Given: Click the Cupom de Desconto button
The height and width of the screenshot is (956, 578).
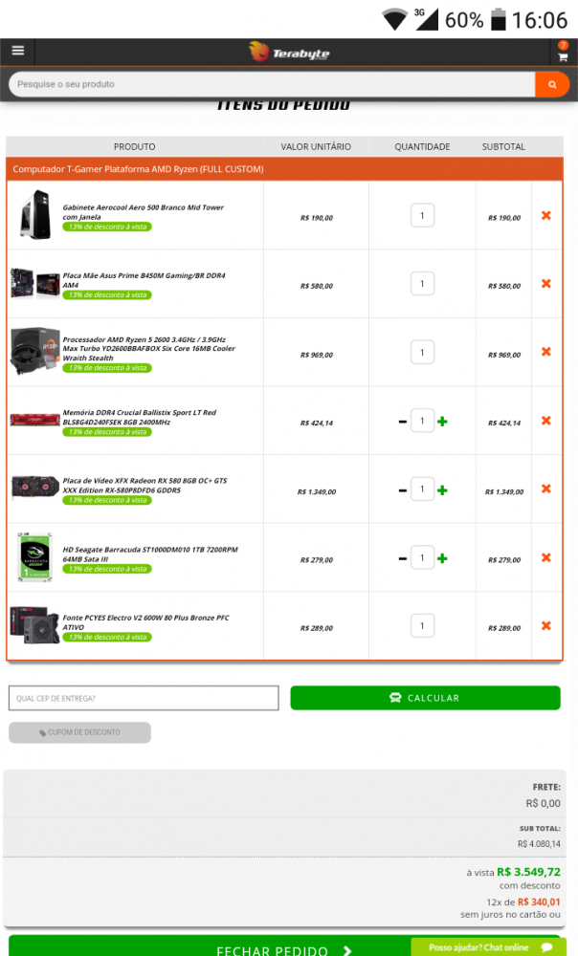Looking at the screenshot, I should point(79,732).
